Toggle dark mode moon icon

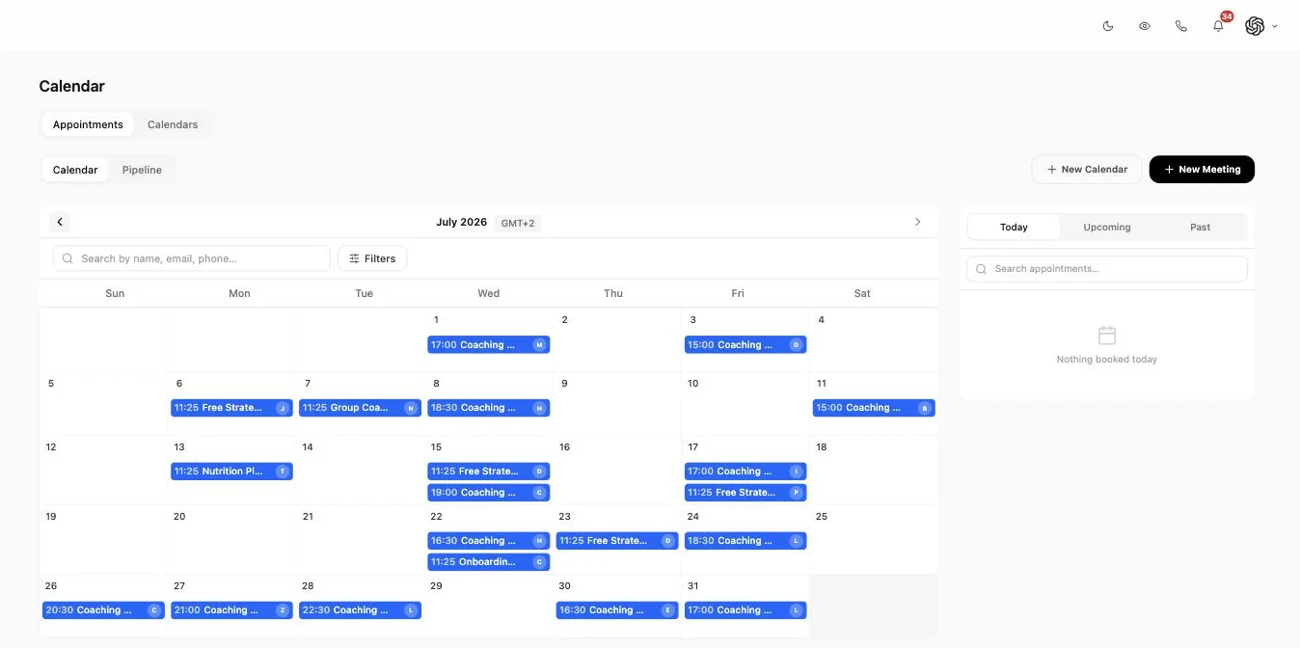coord(1108,26)
